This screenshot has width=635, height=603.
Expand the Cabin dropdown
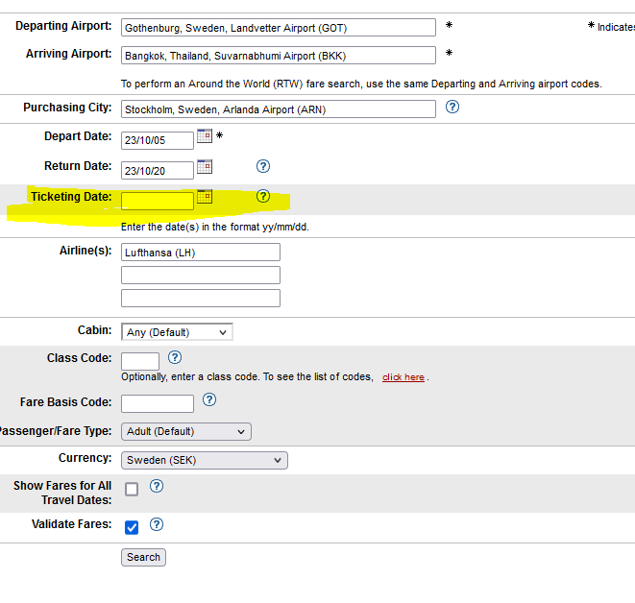pos(178,332)
